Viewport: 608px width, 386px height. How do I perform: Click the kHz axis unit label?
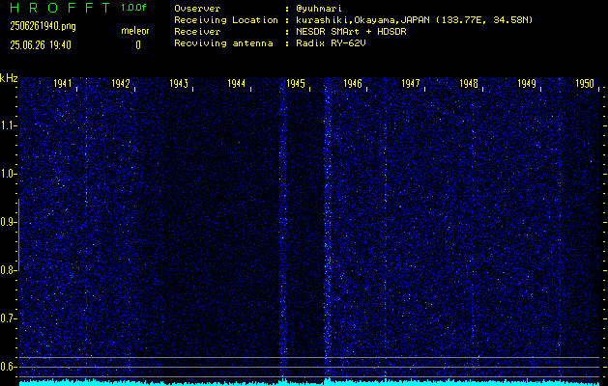point(9,78)
